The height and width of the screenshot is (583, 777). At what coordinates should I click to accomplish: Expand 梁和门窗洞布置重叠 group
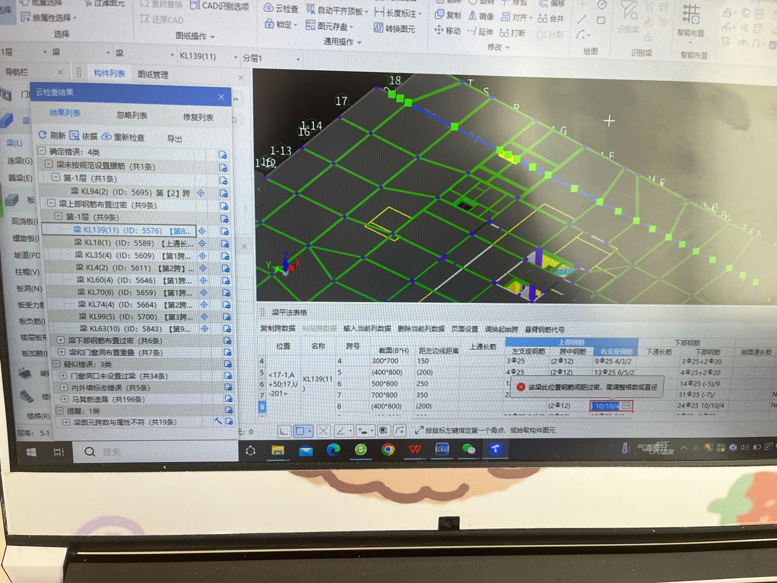61,352
